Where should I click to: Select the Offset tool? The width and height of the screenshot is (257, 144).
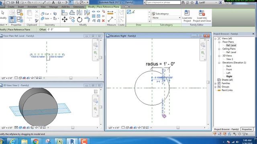click(x=72, y=12)
